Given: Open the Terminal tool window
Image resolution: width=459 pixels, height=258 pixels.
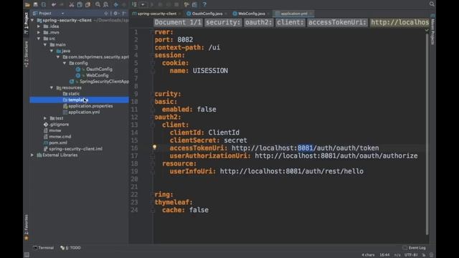Looking at the screenshot, I should [43, 248].
